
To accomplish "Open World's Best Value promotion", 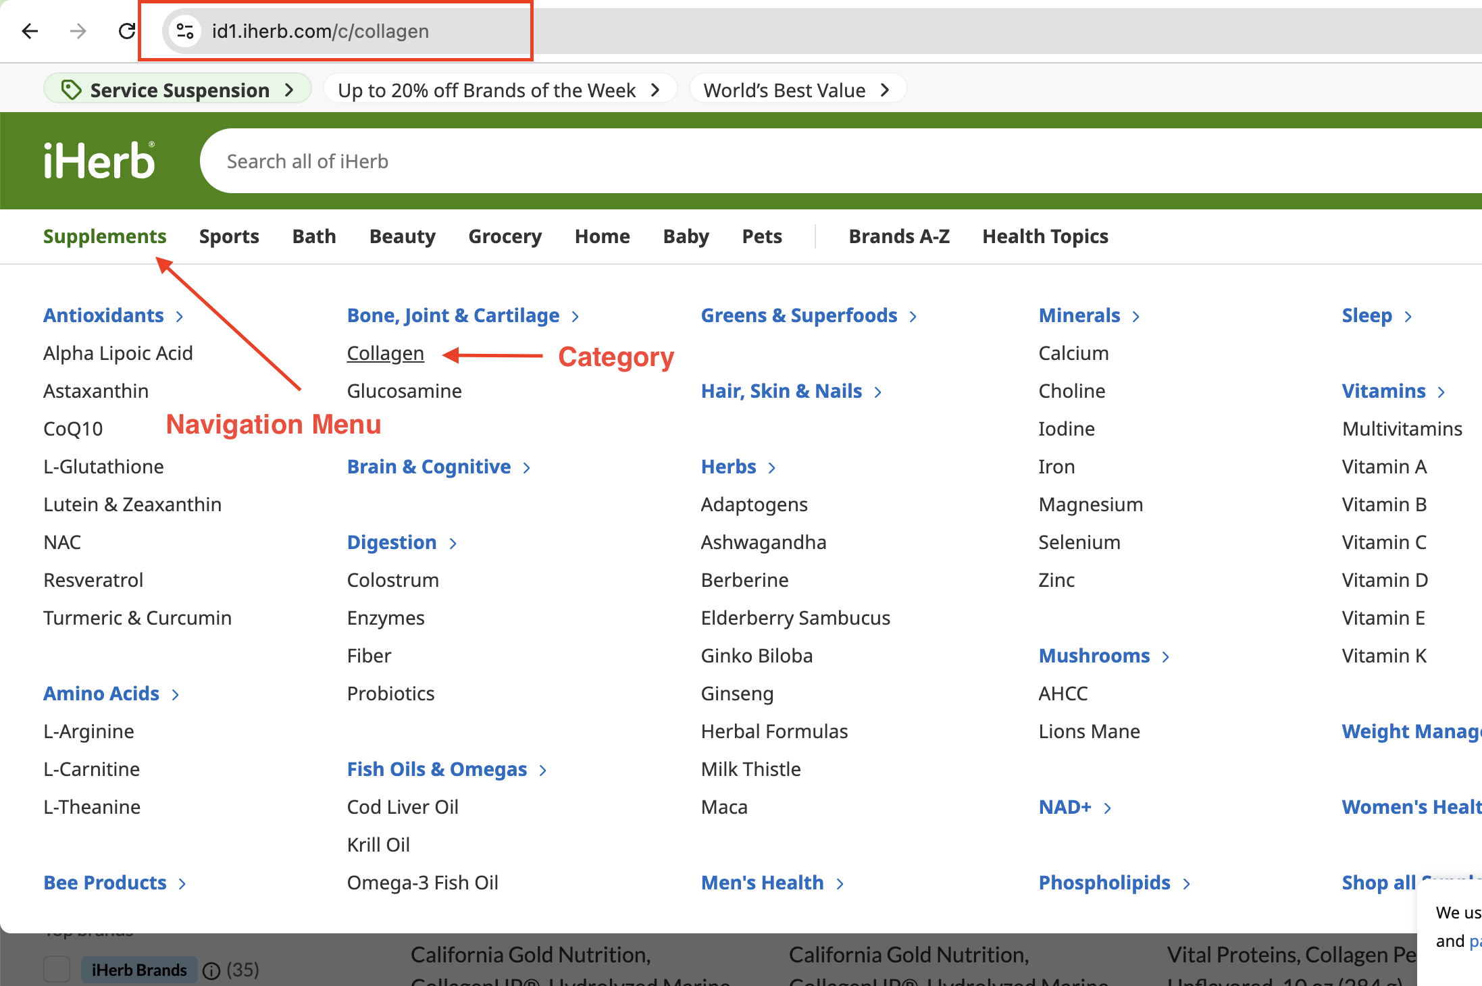I will click(797, 89).
